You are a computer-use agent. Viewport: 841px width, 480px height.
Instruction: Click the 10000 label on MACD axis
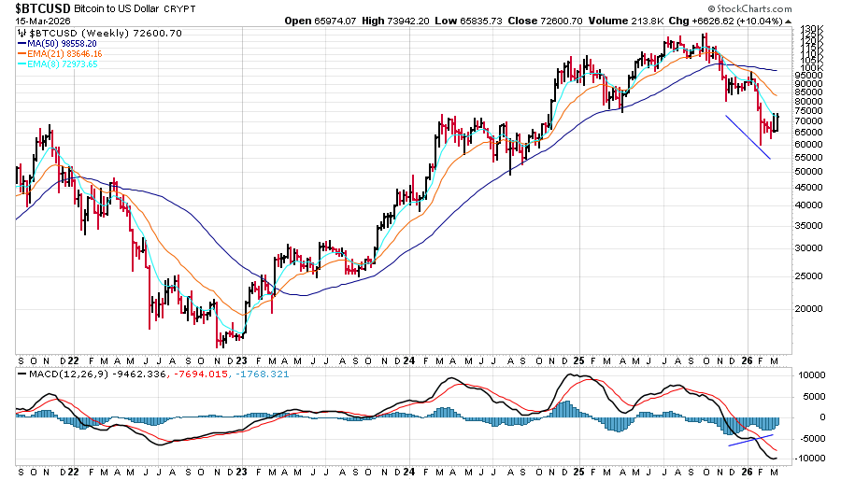point(810,375)
